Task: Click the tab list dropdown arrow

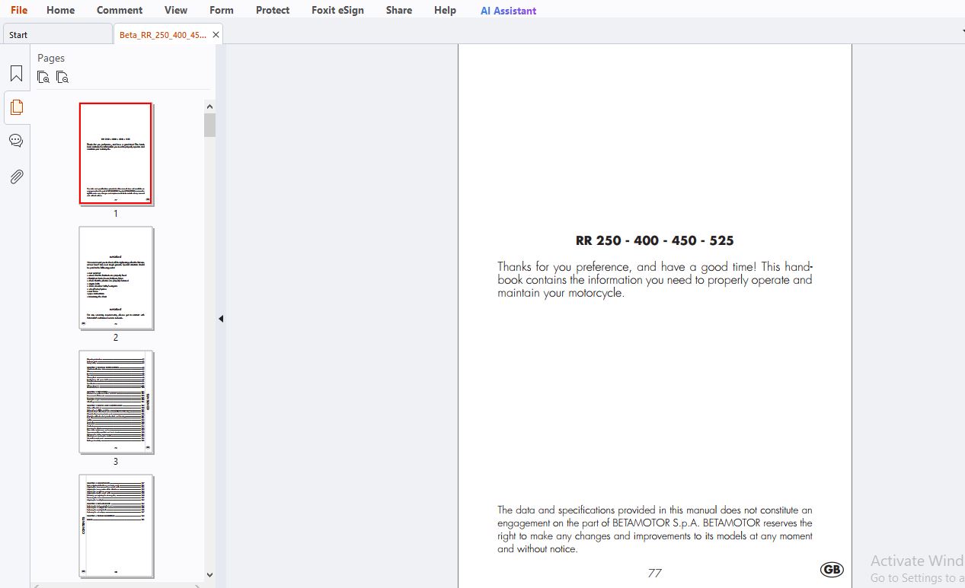Action: pyautogui.click(x=962, y=32)
